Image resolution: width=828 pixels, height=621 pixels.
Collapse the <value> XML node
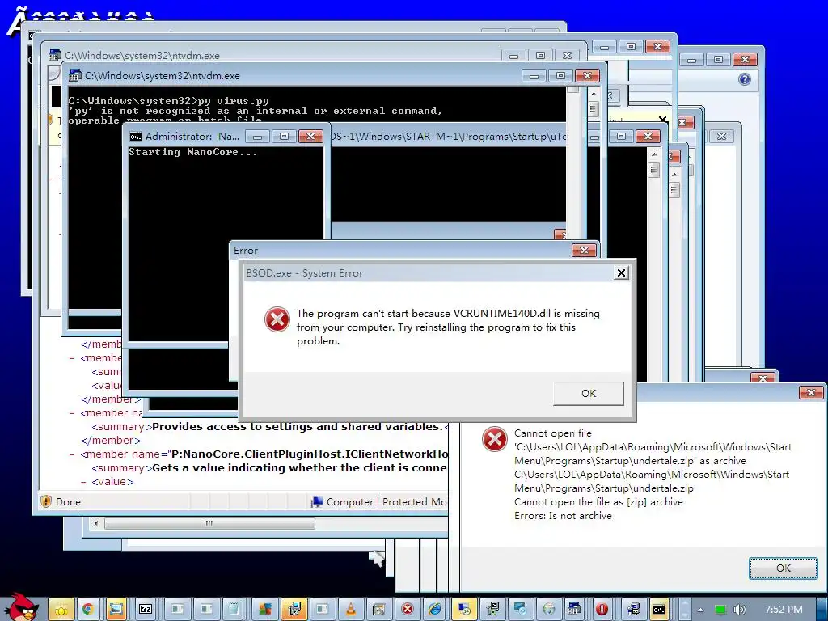(x=83, y=482)
